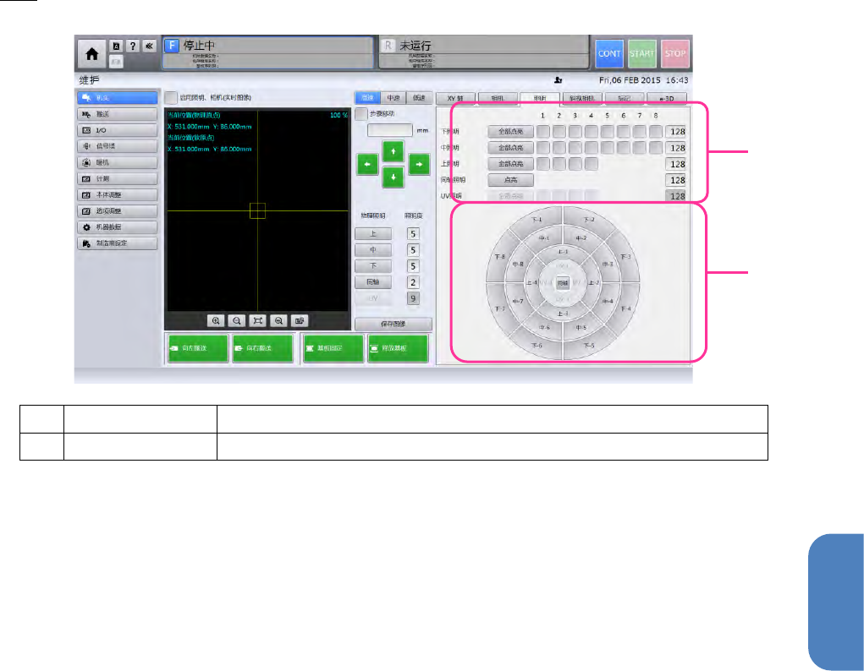Click the image settings icon under camera view
This screenshot has height=671, width=864.
tap(300, 320)
